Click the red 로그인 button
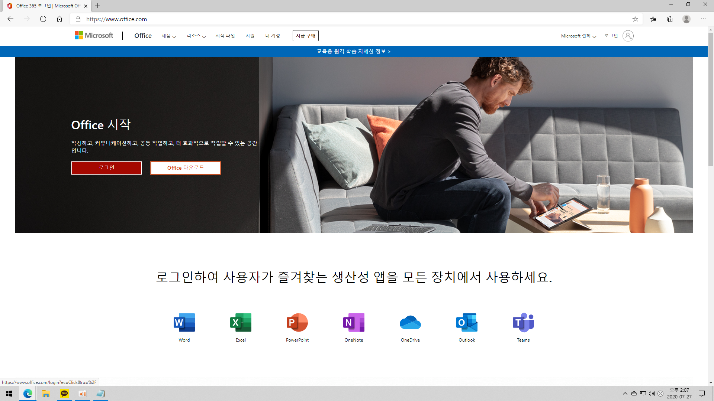Image resolution: width=714 pixels, height=401 pixels. tap(106, 168)
